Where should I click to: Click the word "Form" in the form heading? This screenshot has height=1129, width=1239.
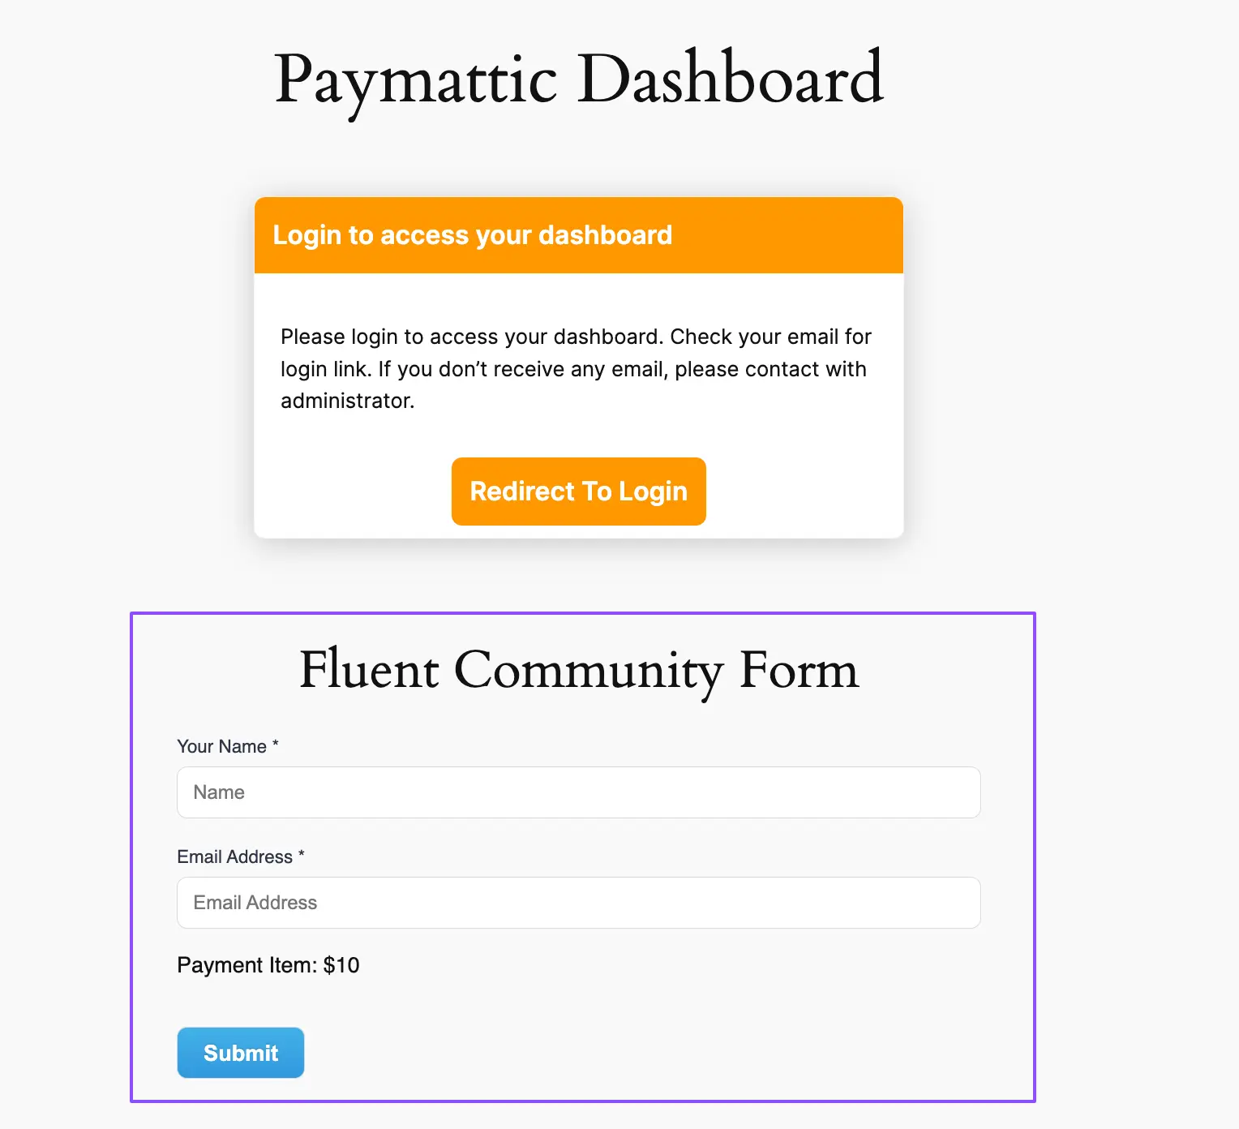coord(799,670)
